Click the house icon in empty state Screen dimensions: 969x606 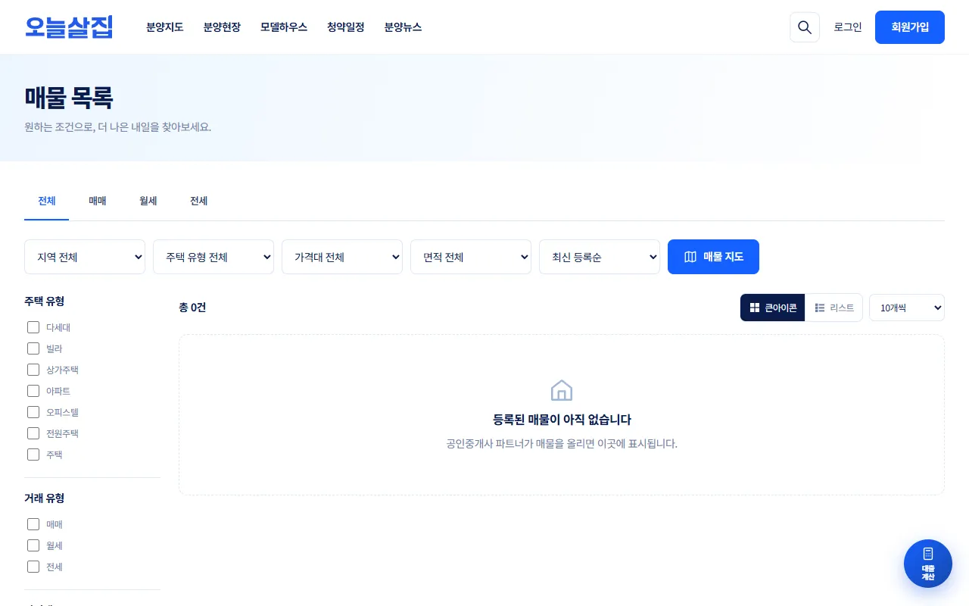pos(562,390)
